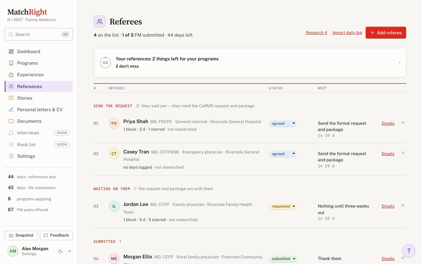422x264 pixels.
Task: Click the Interviews speech bubble icon
Action: coord(11,133)
